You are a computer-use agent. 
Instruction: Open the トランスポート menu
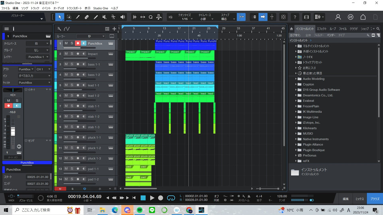click(x=74, y=8)
